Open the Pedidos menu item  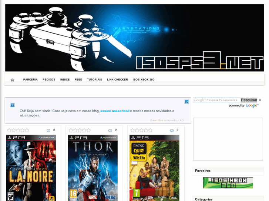click(49, 80)
